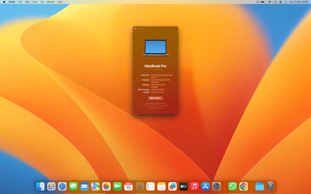
Task: Open the Photos app icon
Action: [106, 186]
